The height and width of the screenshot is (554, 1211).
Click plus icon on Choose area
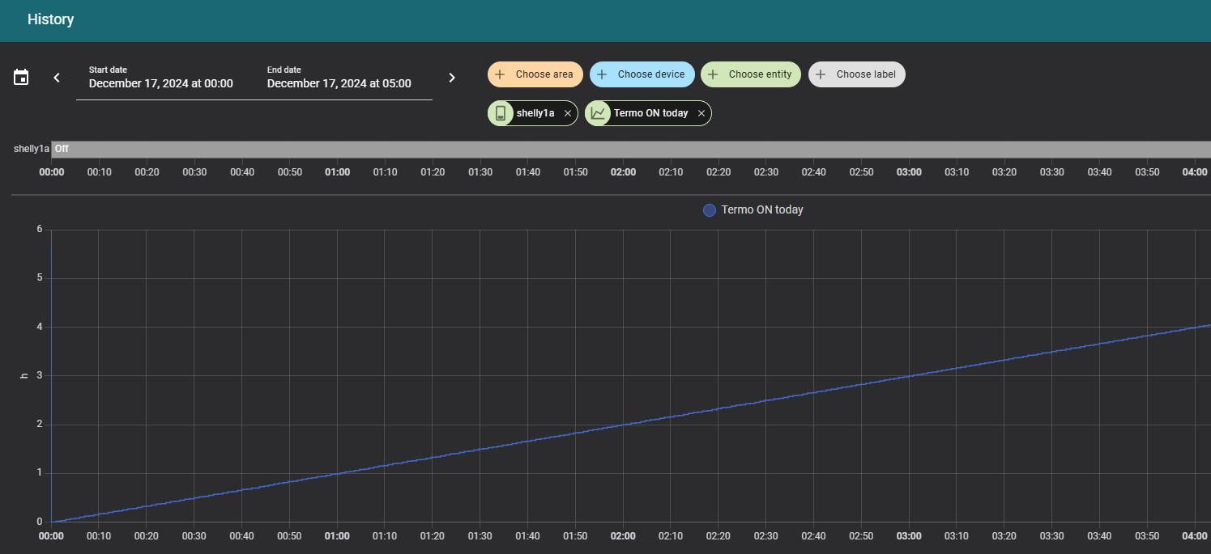click(x=500, y=74)
